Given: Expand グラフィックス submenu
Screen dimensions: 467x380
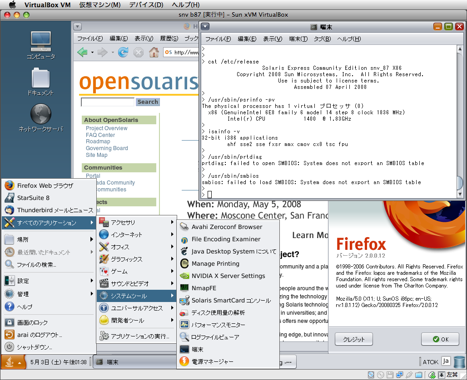Looking at the screenshot, I should pos(137,259).
